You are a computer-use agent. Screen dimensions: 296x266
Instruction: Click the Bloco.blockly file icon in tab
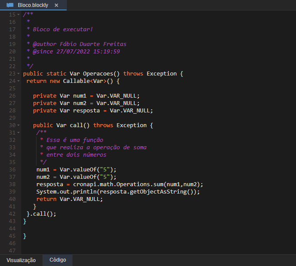(10, 5)
